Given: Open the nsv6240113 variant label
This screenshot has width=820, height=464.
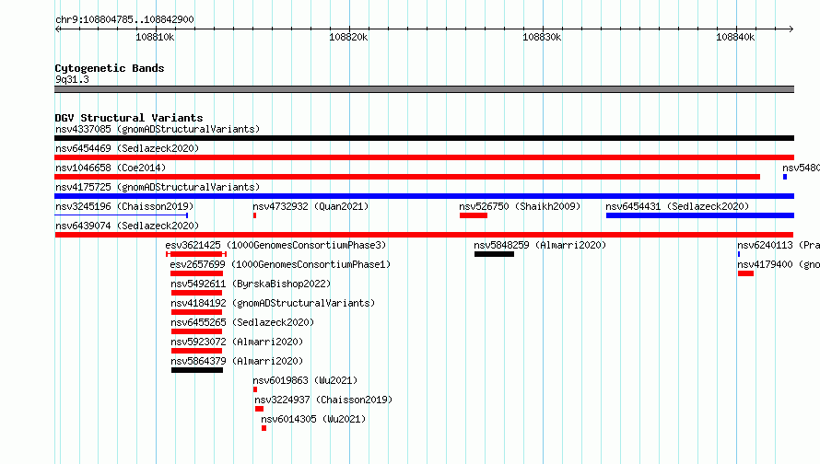Looking at the screenshot, I should pos(779,245).
